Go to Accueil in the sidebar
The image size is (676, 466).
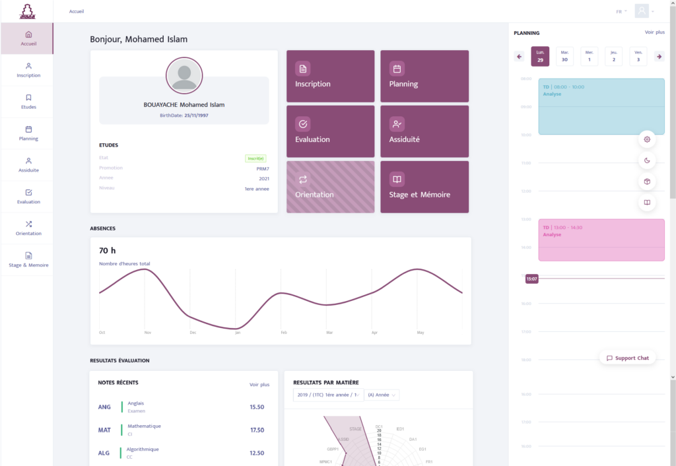click(27, 38)
